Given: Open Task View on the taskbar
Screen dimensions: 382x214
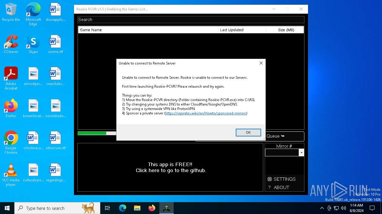Looking at the screenshot, I should [107, 208].
